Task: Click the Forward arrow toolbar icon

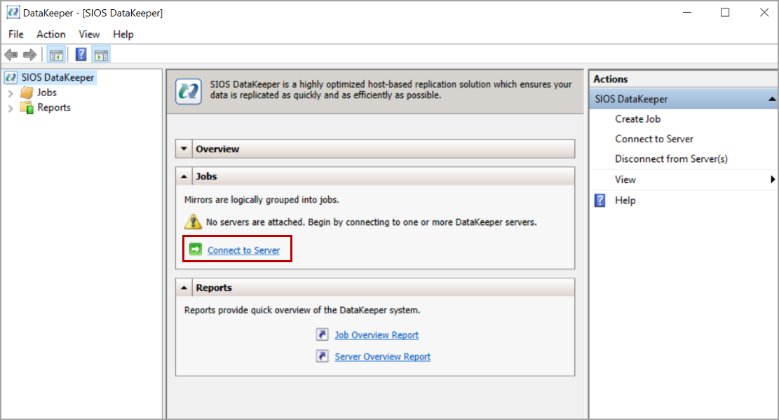Action: pyautogui.click(x=29, y=55)
